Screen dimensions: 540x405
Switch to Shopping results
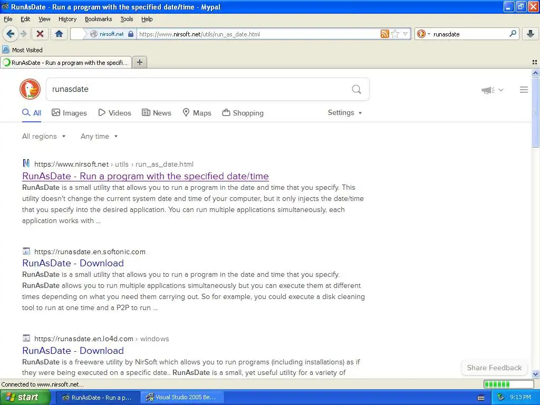(243, 113)
